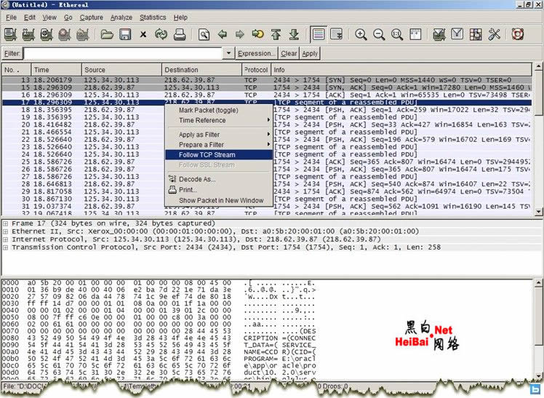
Task: Focus the display filter text field
Action: tap(124, 53)
